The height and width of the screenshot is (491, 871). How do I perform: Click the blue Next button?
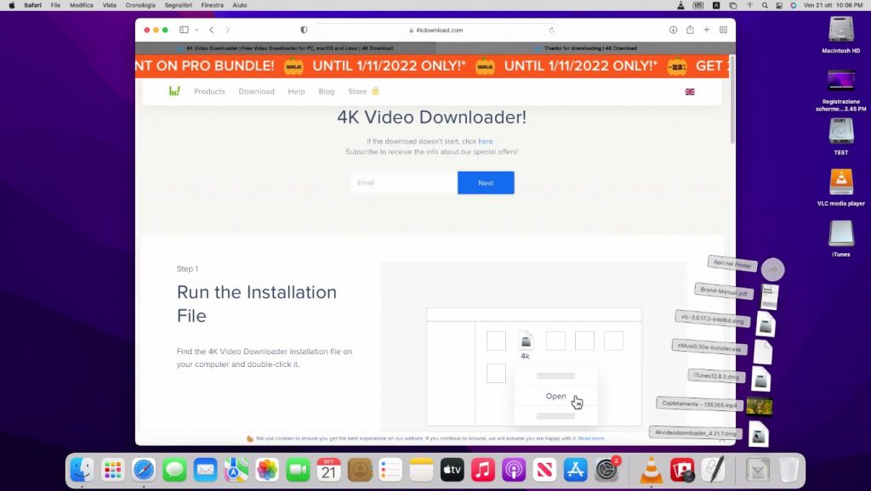pos(486,183)
